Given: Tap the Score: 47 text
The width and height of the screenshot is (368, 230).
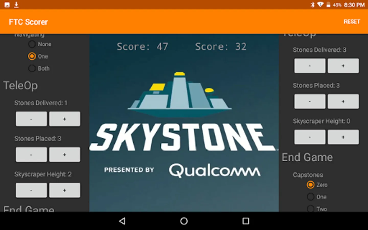Looking at the screenshot, I should (142, 47).
